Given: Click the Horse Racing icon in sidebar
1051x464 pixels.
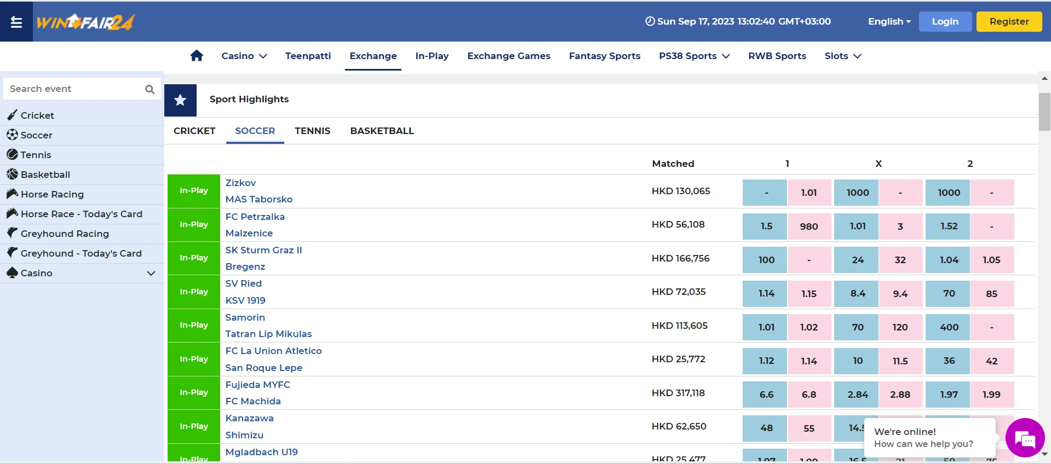Looking at the screenshot, I should (x=12, y=194).
